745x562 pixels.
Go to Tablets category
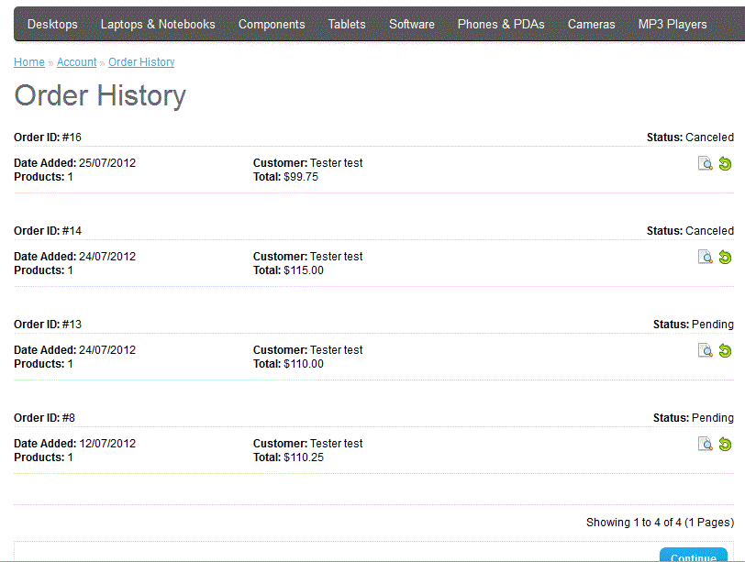pyautogui.click(x=347, y=25)
